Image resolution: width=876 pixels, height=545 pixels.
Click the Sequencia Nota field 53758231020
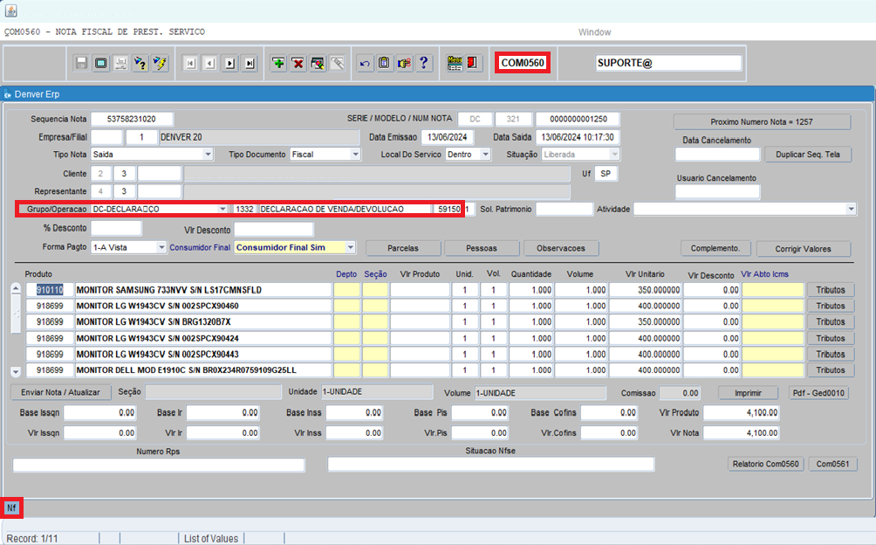pyautogui.click(x=132, y=119)
